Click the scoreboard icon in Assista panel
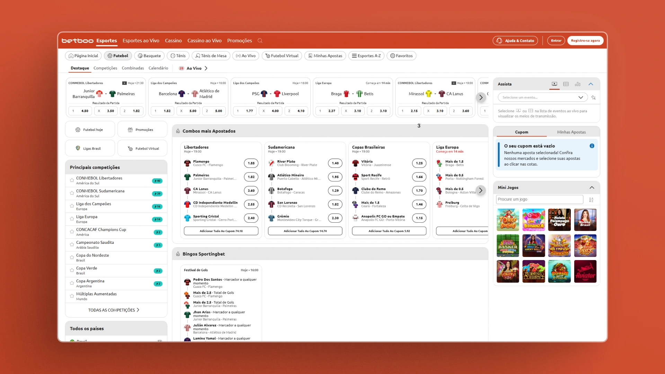665x374 pixels. [x=566, y=84]
